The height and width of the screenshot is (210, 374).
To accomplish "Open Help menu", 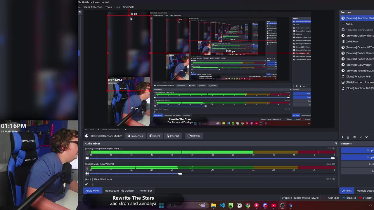I will tap(117, 7).
